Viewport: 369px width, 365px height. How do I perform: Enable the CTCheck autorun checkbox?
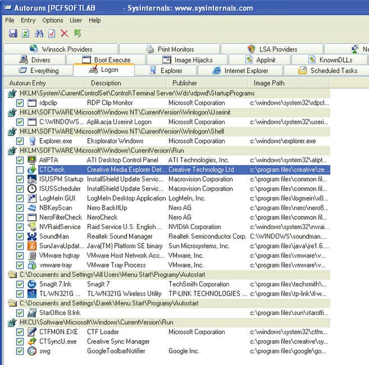[20, 170]
